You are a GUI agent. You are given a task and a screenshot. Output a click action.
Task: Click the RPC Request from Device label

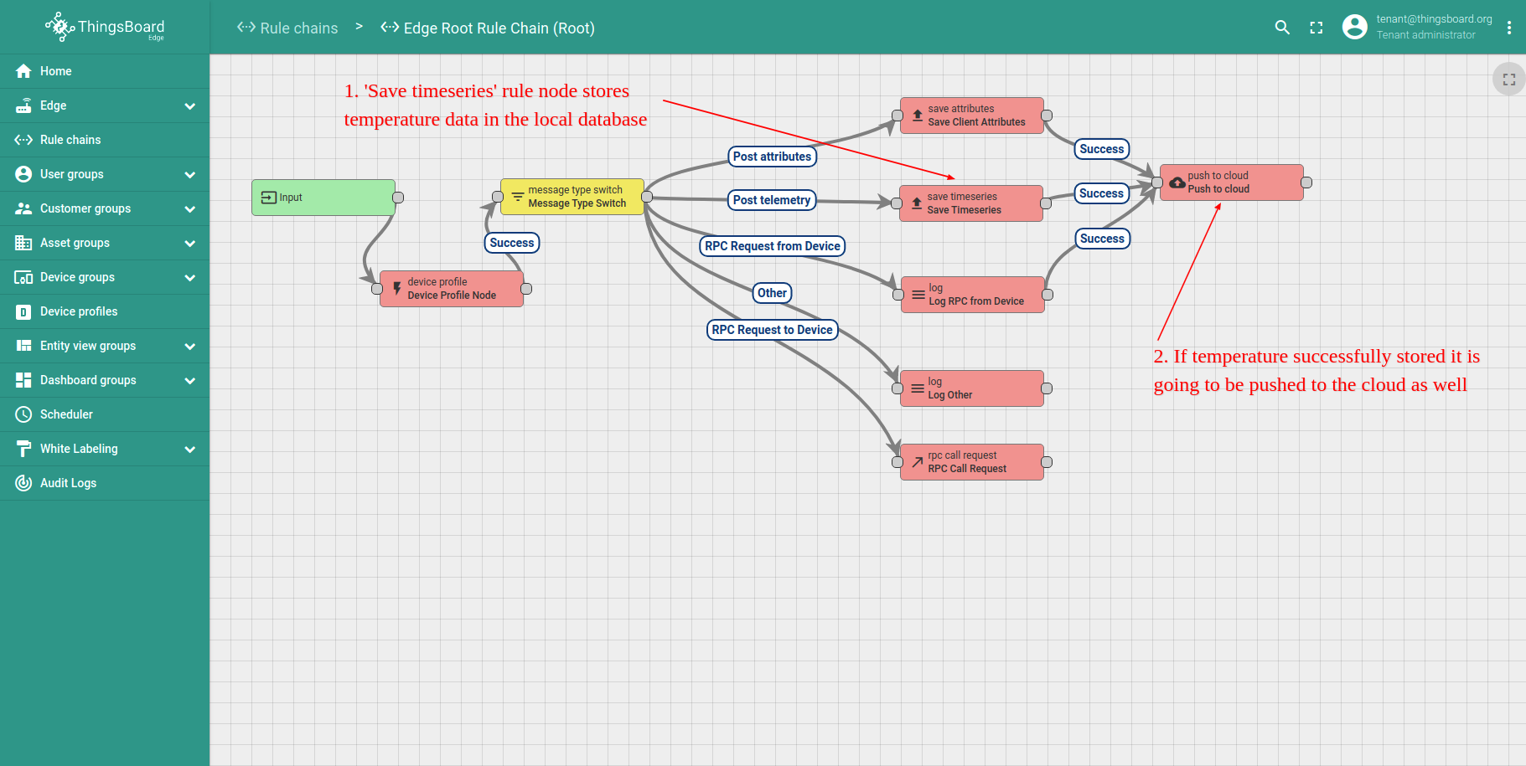click(773, 246)
